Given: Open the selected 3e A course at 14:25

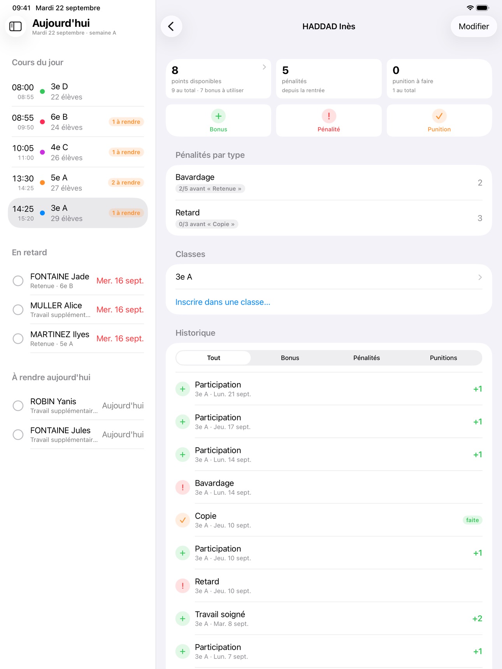Looking at the screenshot, I should pyautogui.click(x=78, y=213).
